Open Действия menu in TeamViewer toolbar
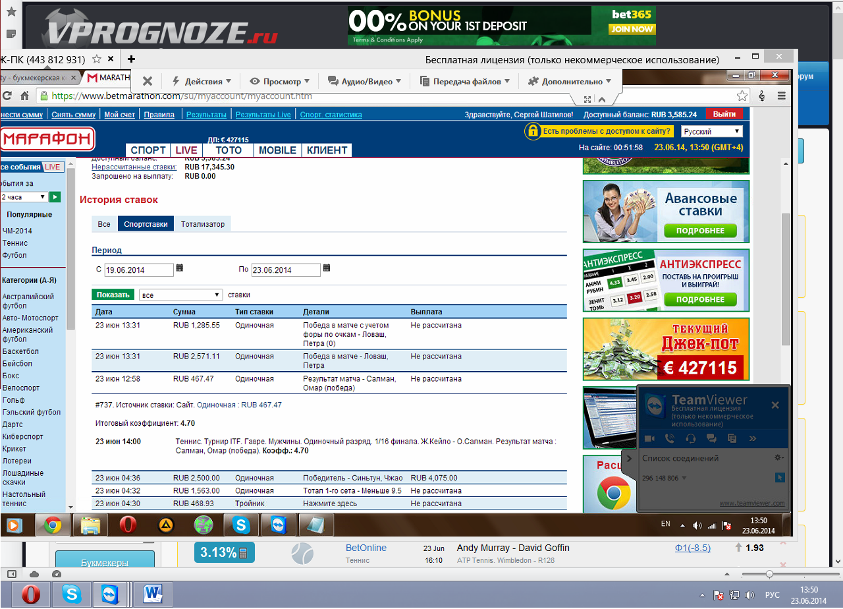843x609 pixels. click(x=202, y=82)
